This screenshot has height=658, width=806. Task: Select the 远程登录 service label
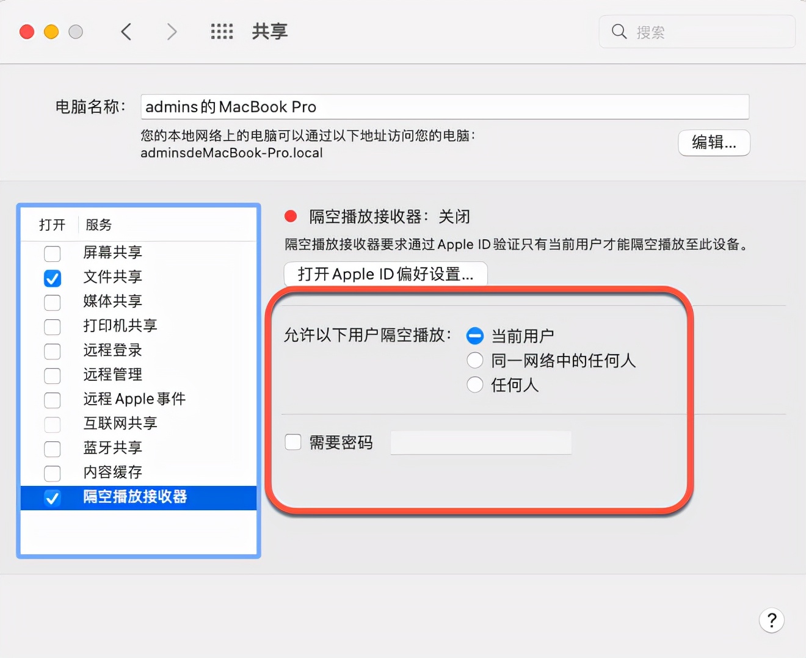click(112, 350)
